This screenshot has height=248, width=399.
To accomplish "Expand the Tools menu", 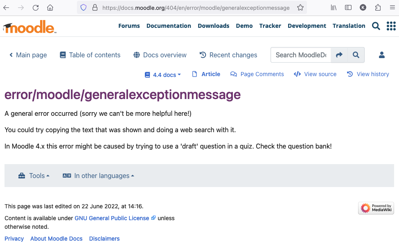I will pyautogui.click(x=34, y=176).
